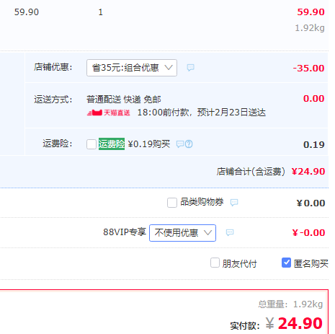Click the arrow of 店铺优惠 combo box

pos(169,68)
